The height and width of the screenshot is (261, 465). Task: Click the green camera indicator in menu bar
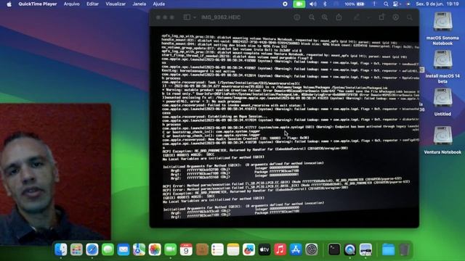pyautogui.click(x=299, y=4)
